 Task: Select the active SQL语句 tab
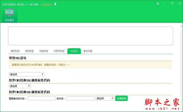click(74, 51)
